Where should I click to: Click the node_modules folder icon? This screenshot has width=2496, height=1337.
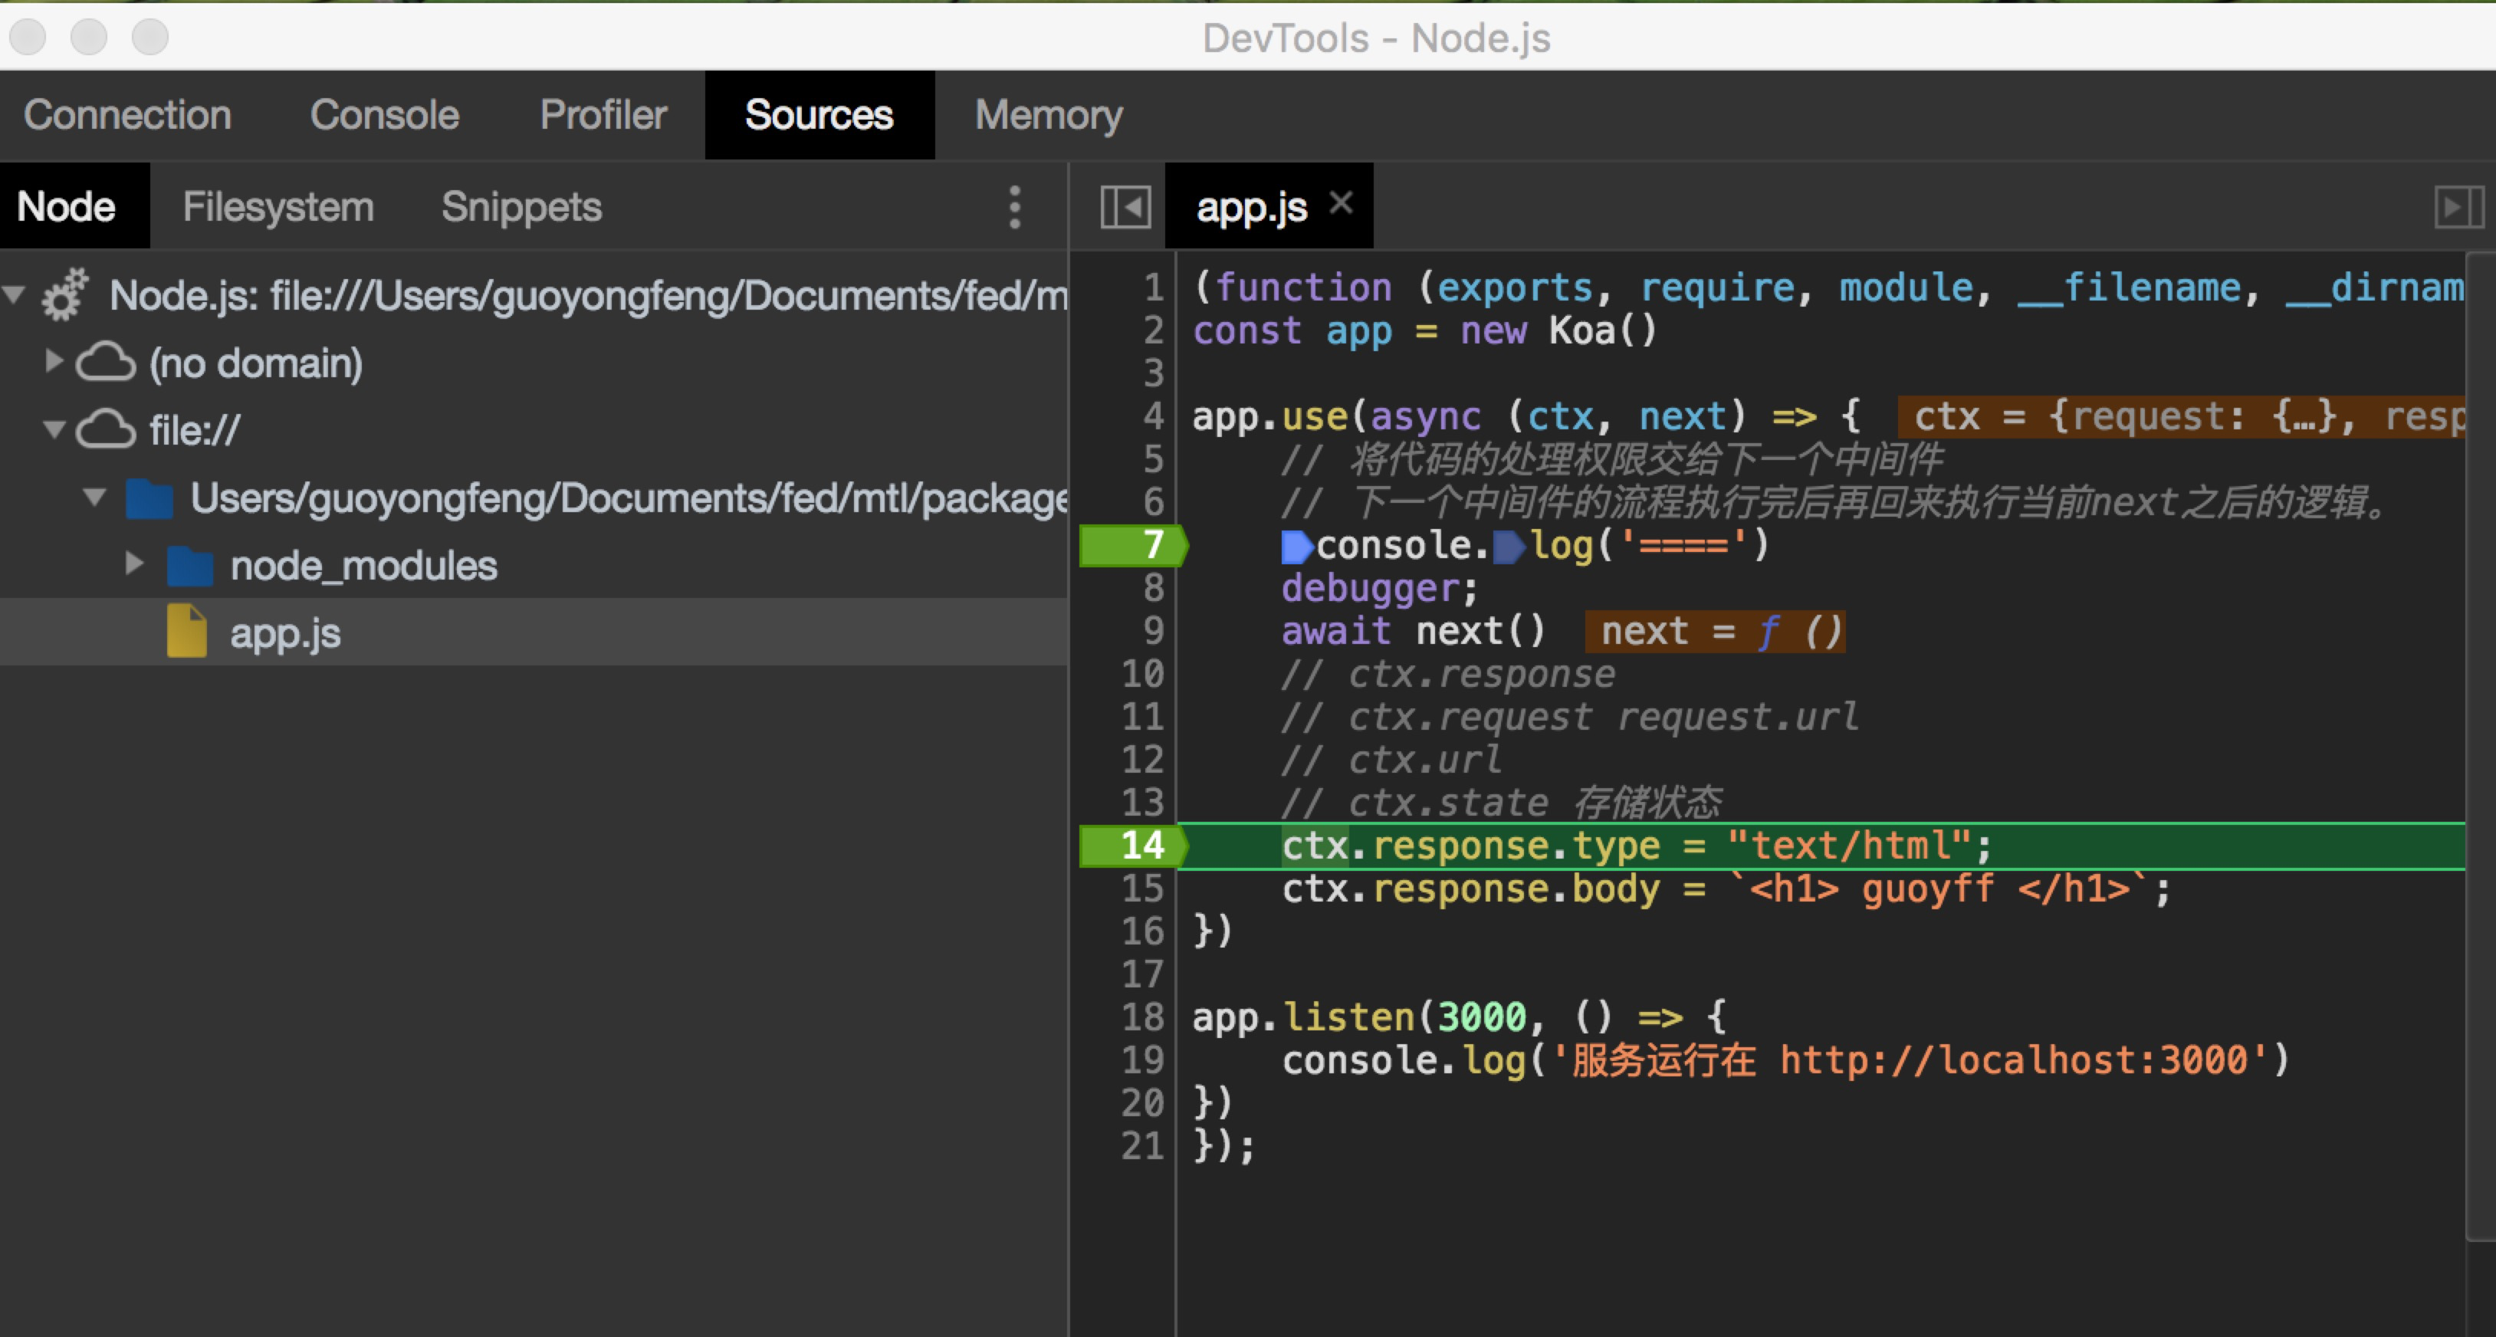(x=189, y=566)
